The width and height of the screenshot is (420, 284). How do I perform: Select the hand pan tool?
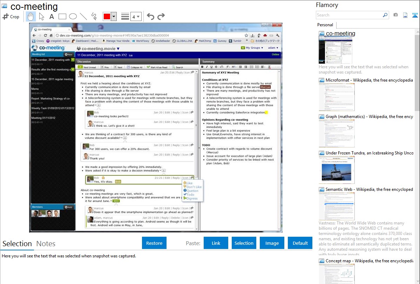(x=31, y=16)
